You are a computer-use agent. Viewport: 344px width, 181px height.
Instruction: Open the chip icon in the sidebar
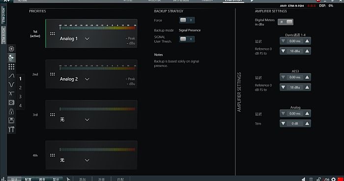point(11,49)
